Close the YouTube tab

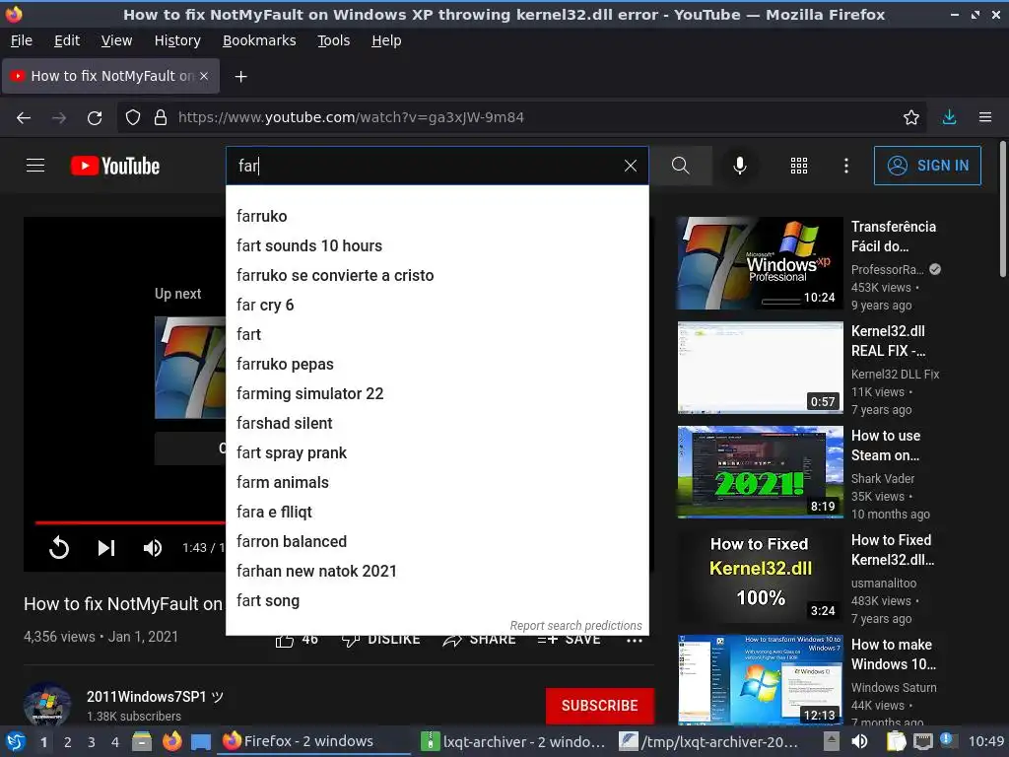[204, 76]
